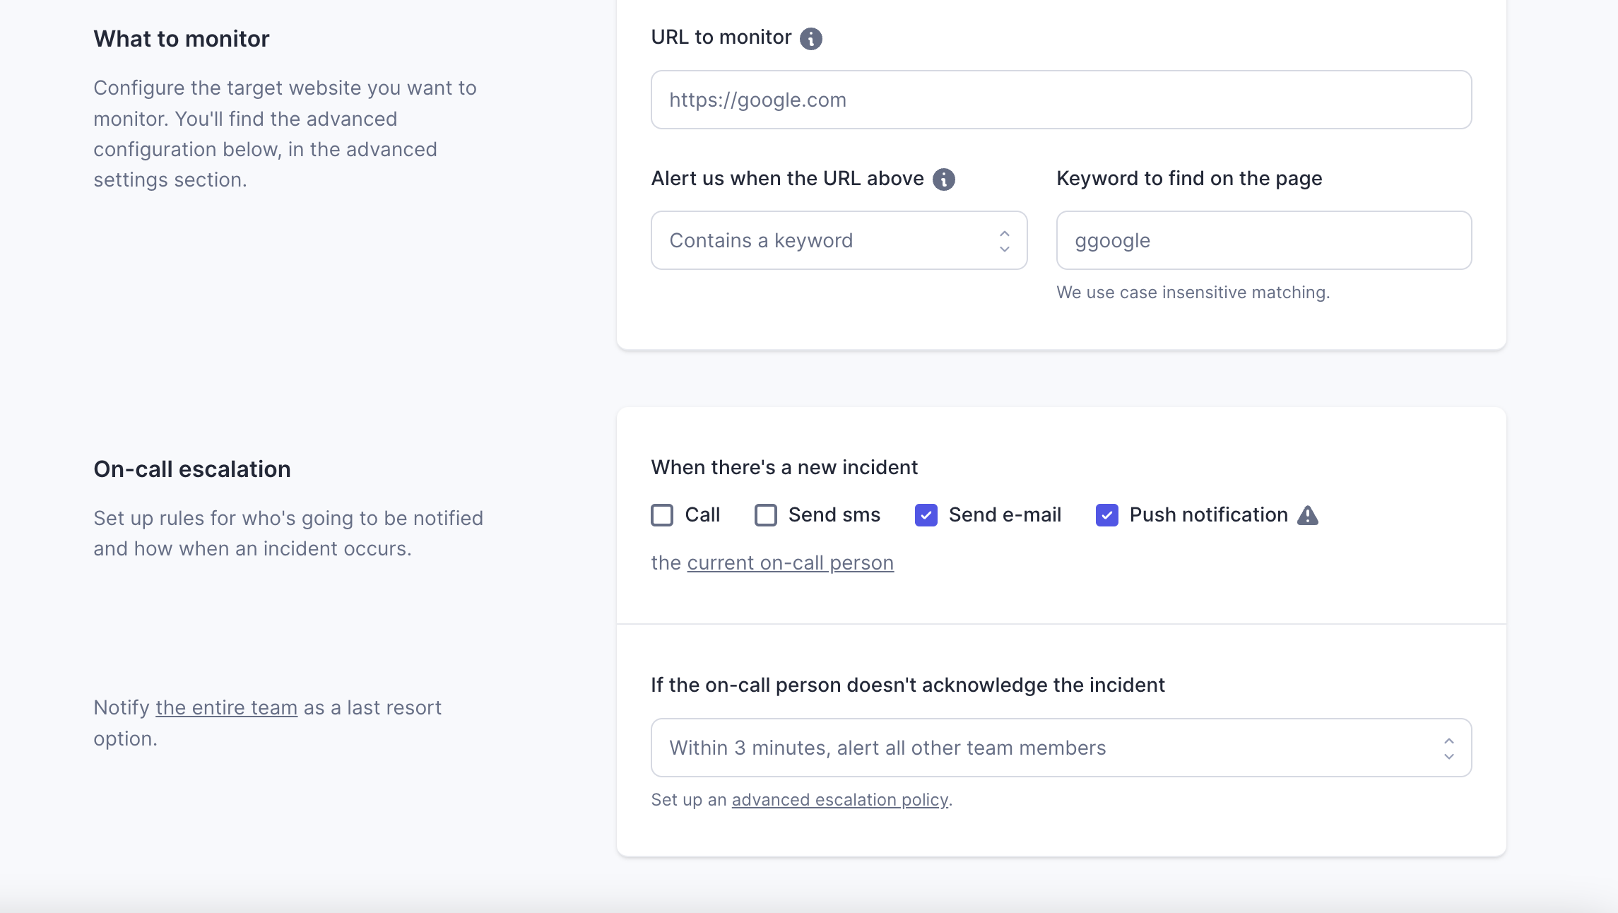Click the entire team link
The width and height of the screenshot is (1618, 913).
[x=226, y=708]
